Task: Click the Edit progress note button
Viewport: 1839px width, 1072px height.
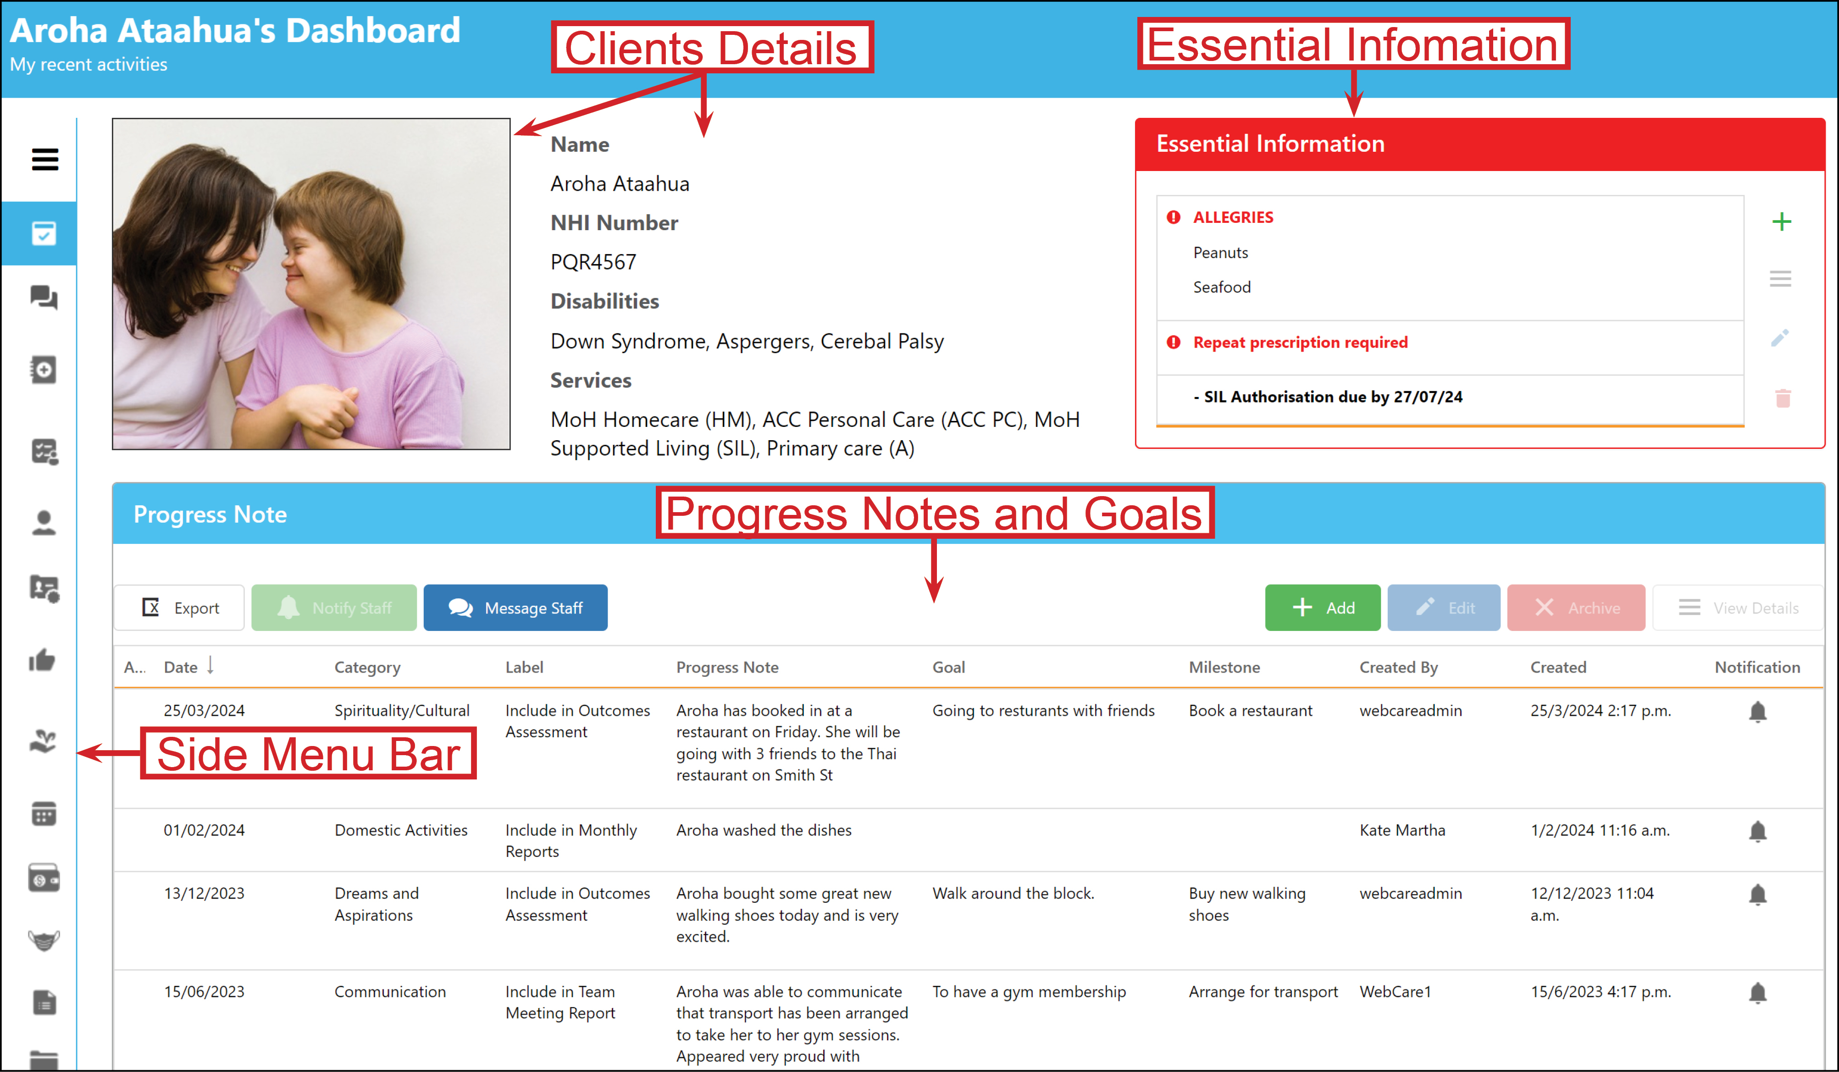Action: point(1444,607)
